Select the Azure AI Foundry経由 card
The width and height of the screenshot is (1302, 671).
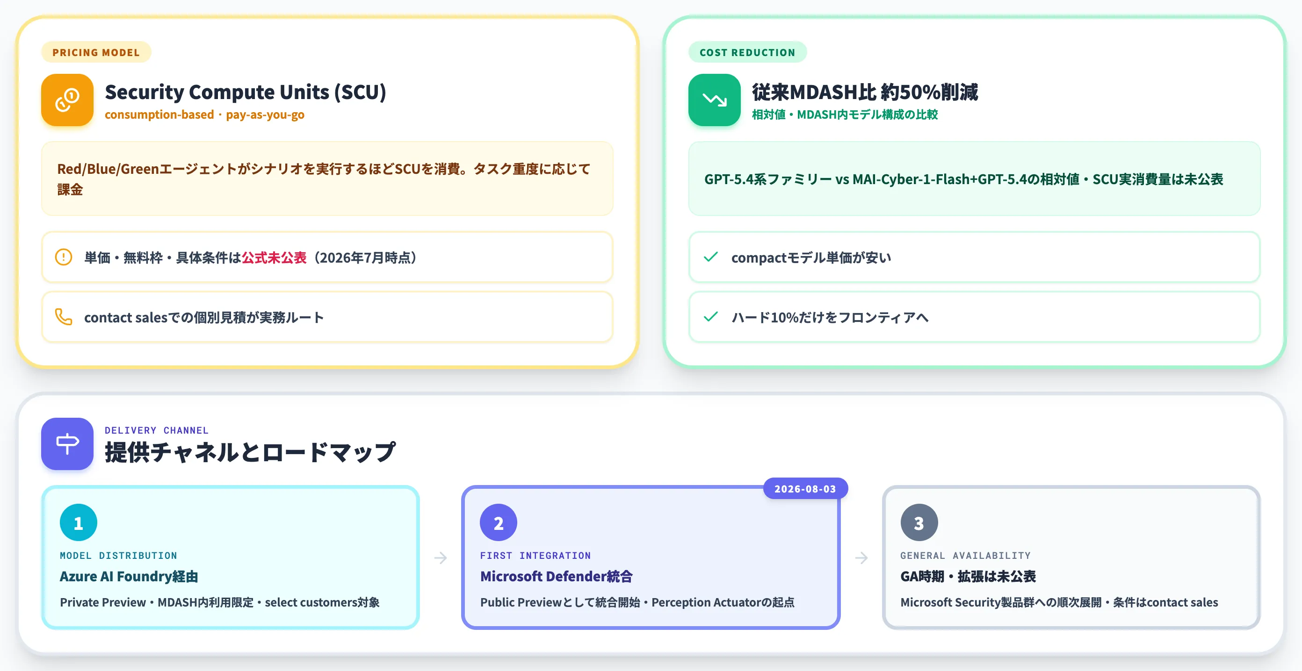point(231,557)
